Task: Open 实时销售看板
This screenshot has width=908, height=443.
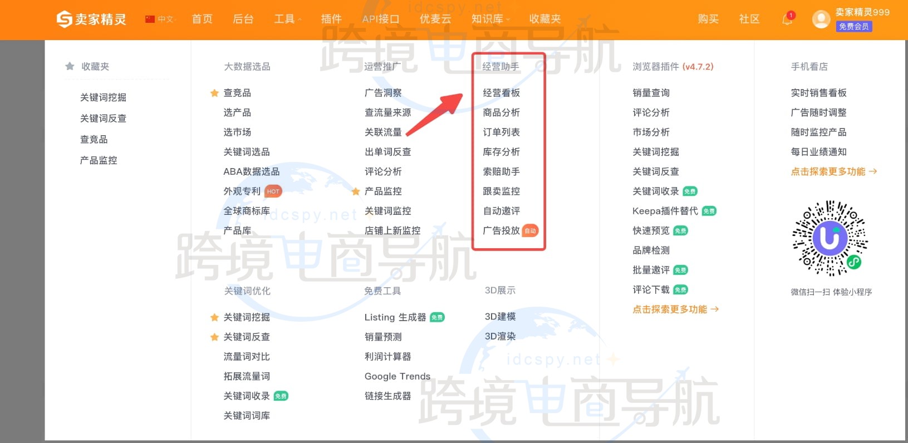Action: click(x=819, y=93)
